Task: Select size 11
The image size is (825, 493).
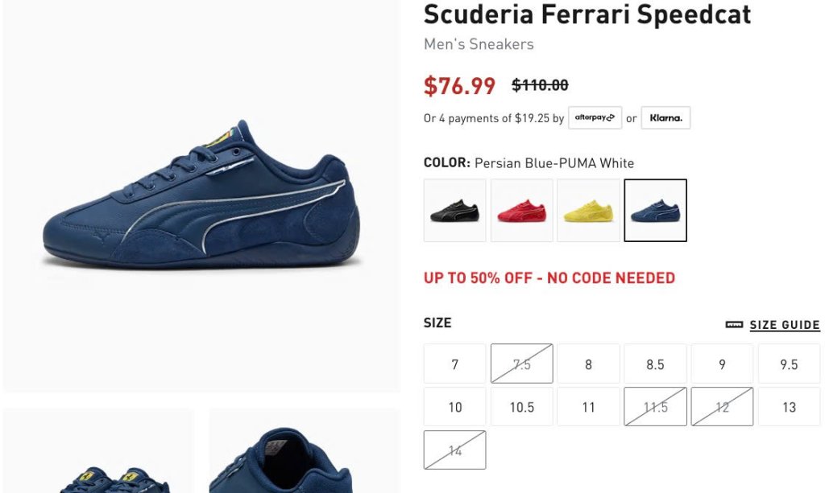Action: tap(588, 407)
